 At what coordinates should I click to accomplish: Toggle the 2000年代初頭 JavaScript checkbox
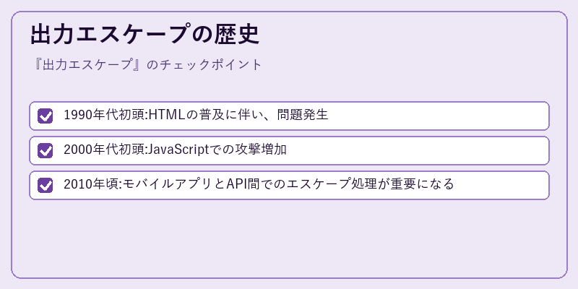(x=46, y=150)
